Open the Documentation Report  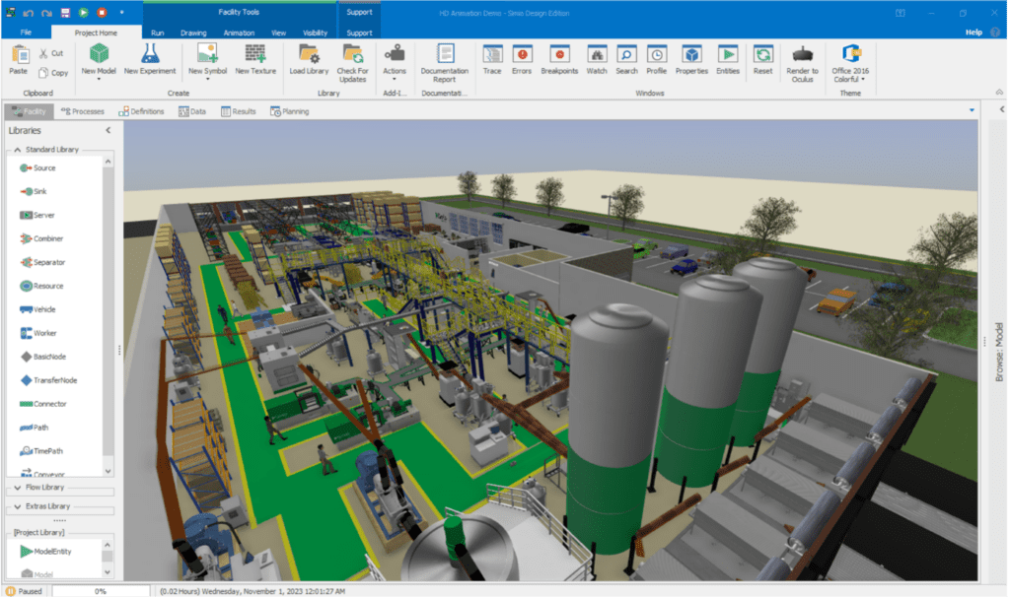445,54
